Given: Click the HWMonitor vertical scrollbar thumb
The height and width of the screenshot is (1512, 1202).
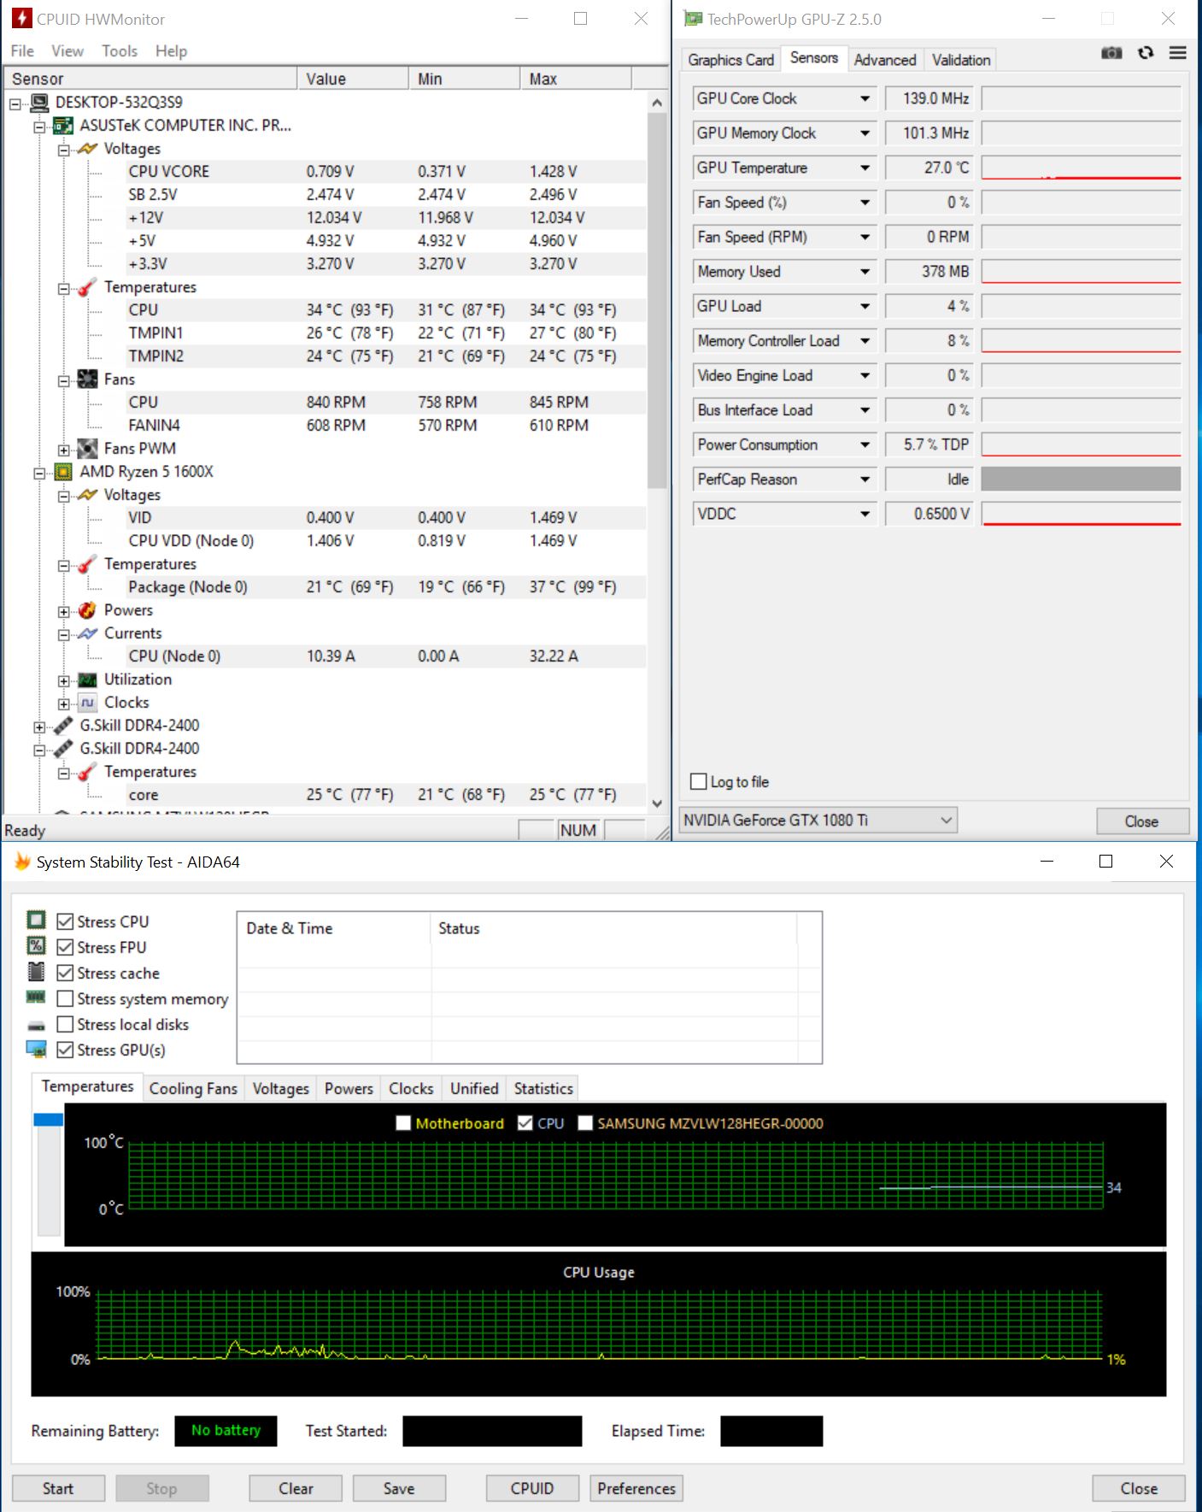Looking at the screenshot, I should (x=656, y=299).
